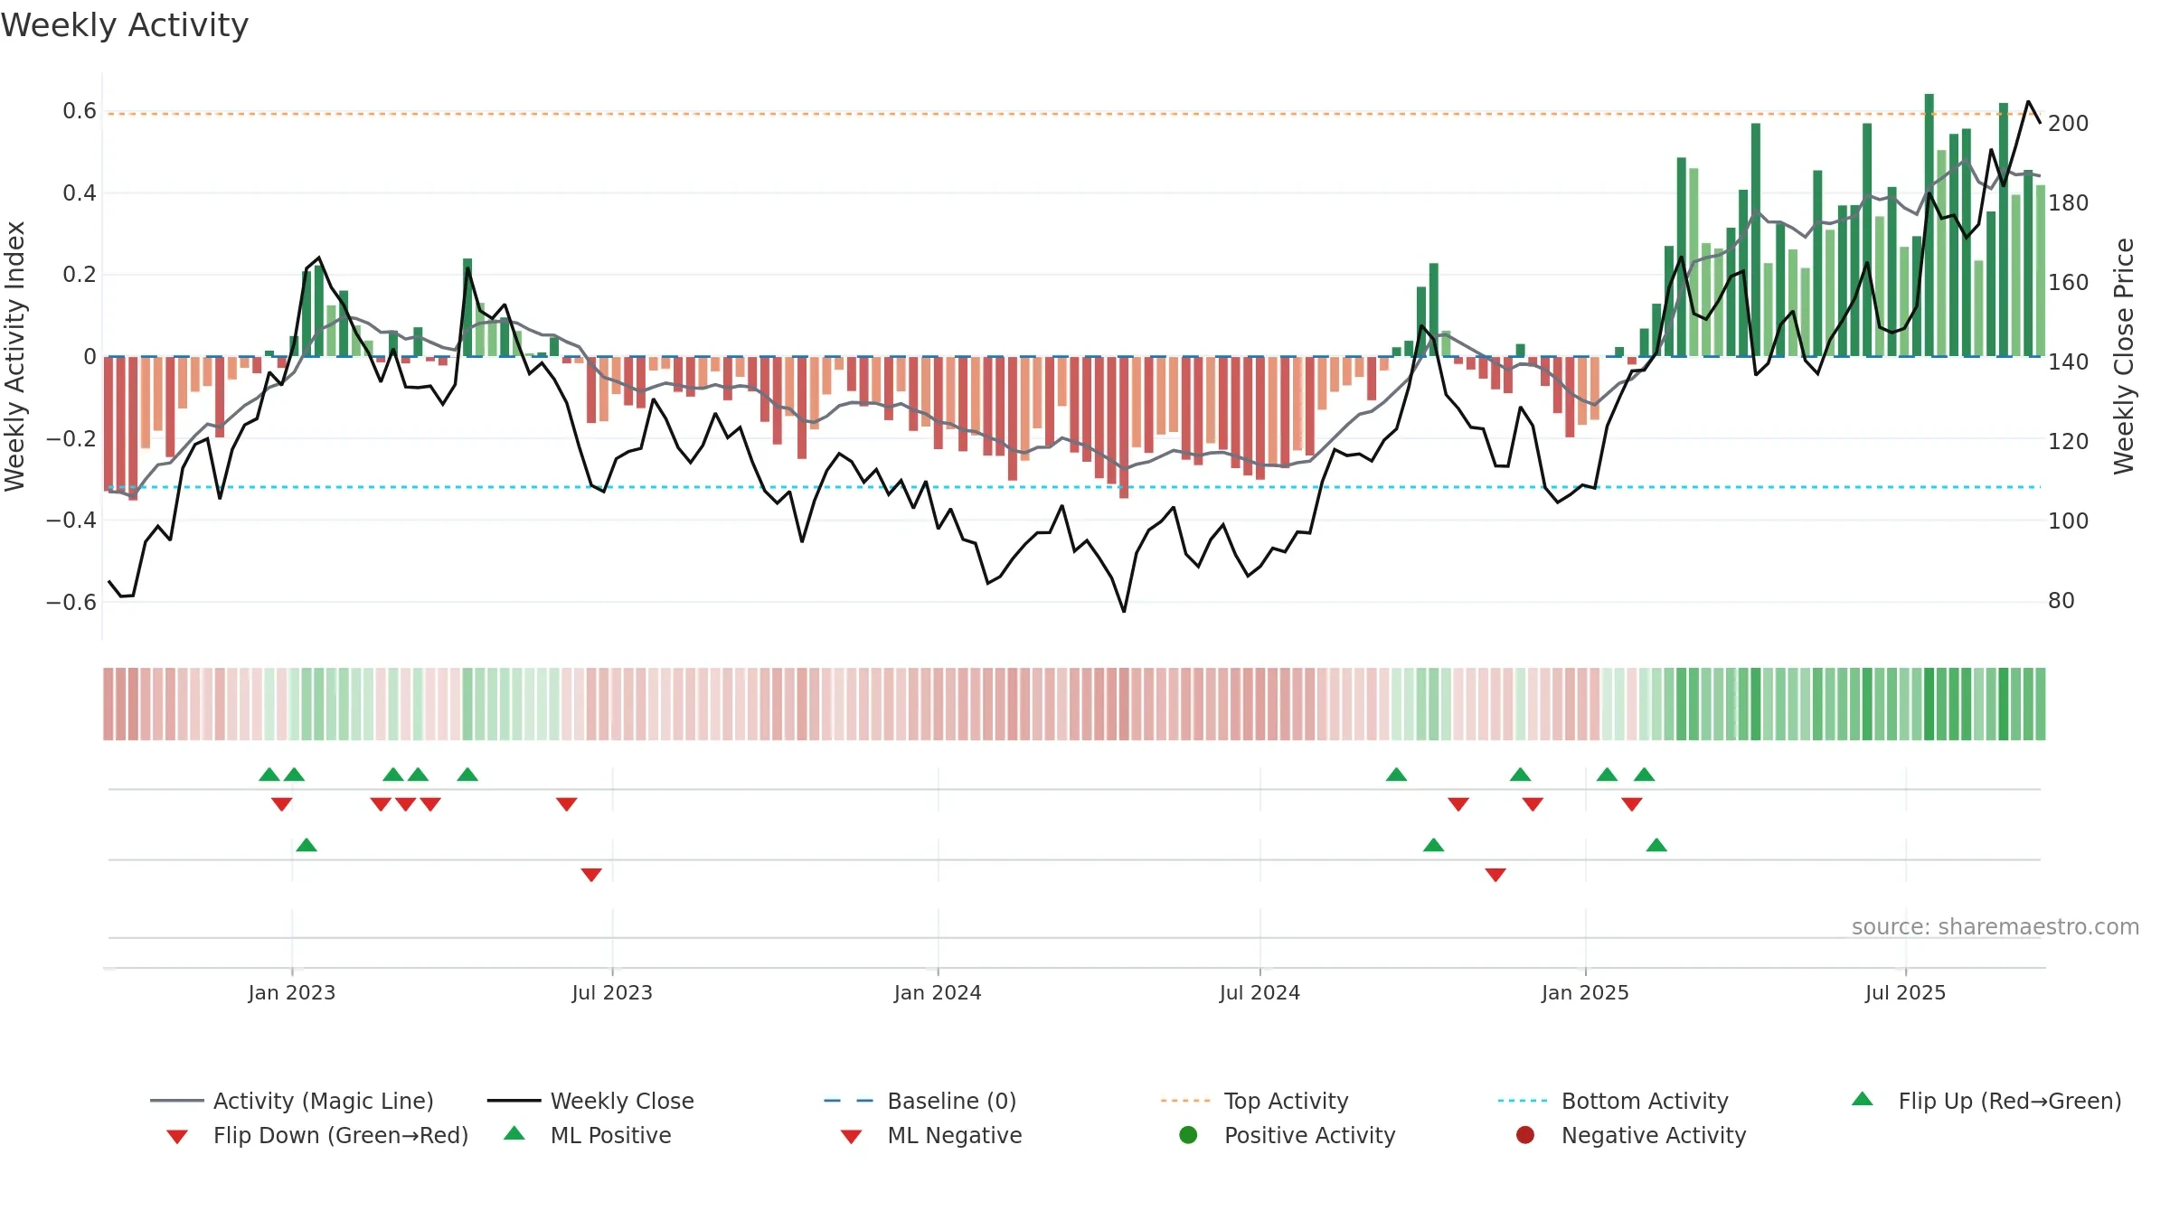Toggle the Baseline (0) legend entry

pyautogui.click(x=920, y=1101)
